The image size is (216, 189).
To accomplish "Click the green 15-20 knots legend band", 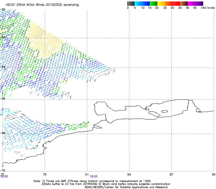I will coord(154,3).
